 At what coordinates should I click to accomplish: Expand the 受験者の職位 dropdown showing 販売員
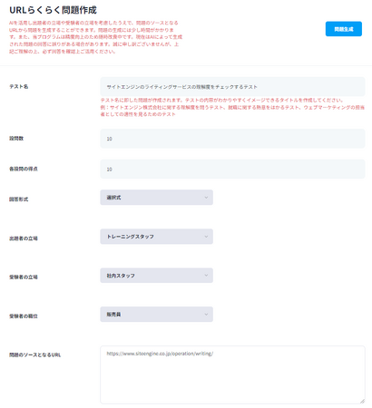[x=156, y=315]
